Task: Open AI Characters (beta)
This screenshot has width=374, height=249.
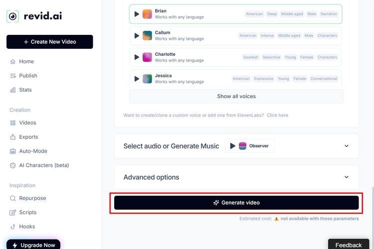Action: tap(44, 165)
